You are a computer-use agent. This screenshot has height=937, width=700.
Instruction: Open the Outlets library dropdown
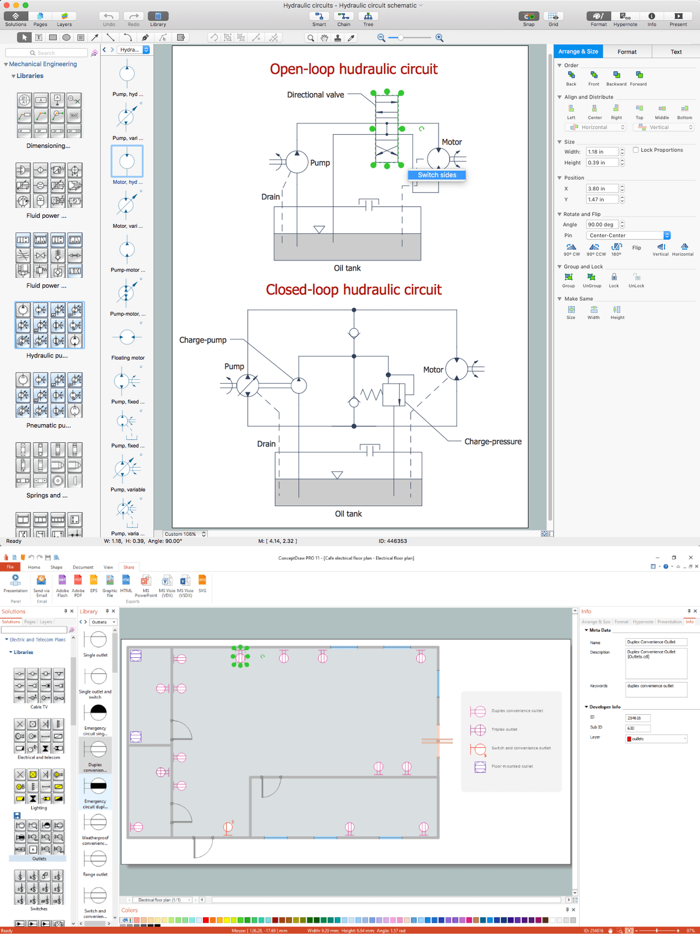103,622
